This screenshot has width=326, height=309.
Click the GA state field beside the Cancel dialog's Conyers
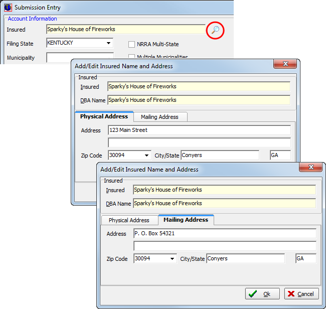[305, 259]
